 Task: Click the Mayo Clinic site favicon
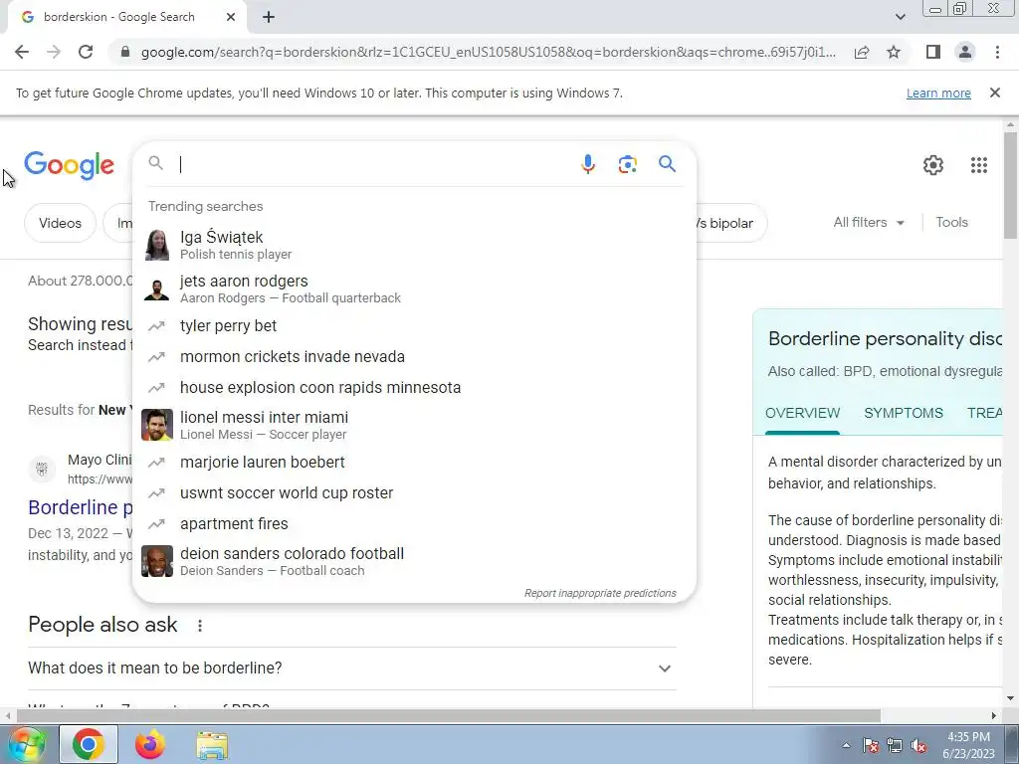click(x=42, y=469)
